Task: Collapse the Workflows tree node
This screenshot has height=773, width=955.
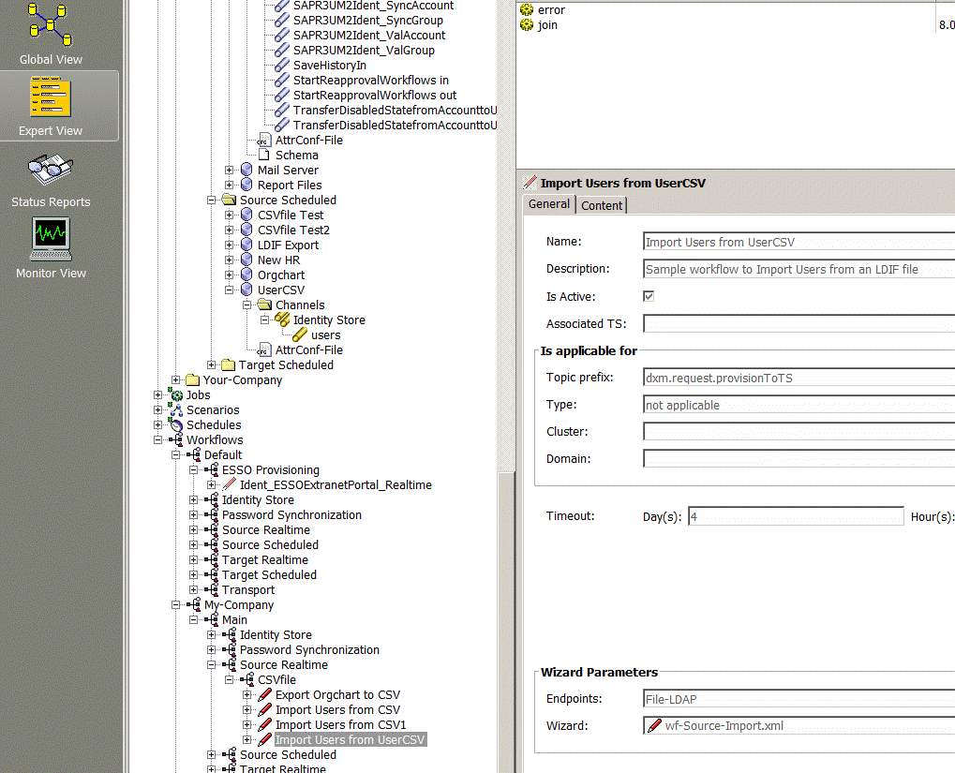Action: 158,439
